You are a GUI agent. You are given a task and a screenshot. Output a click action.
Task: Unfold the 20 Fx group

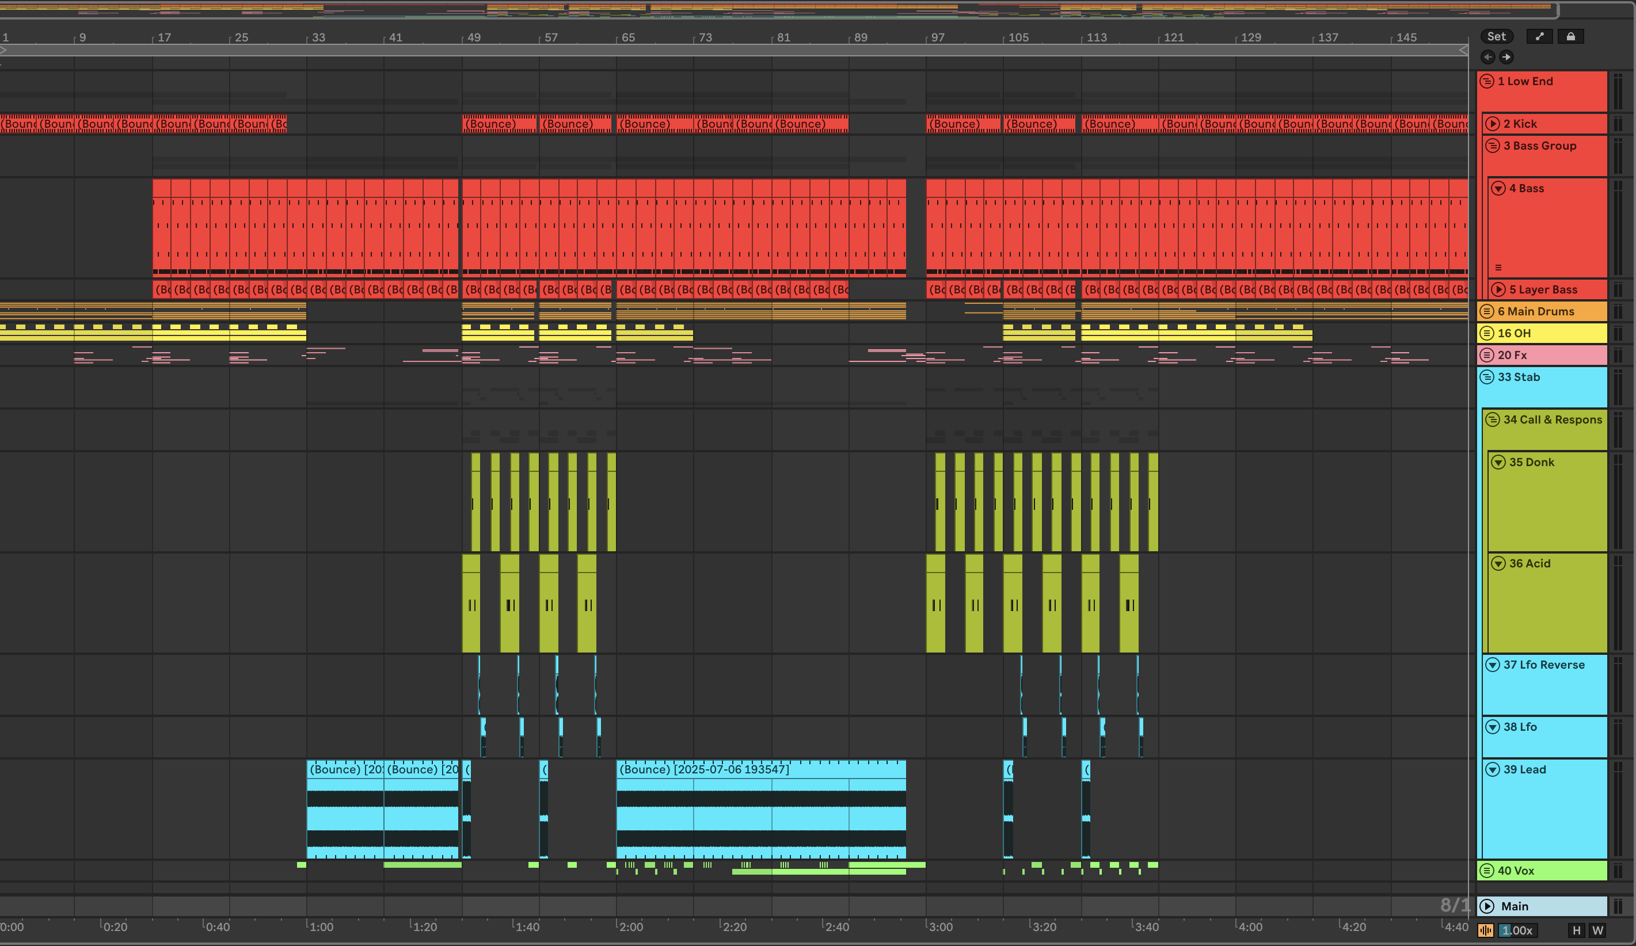(1487, 355)
